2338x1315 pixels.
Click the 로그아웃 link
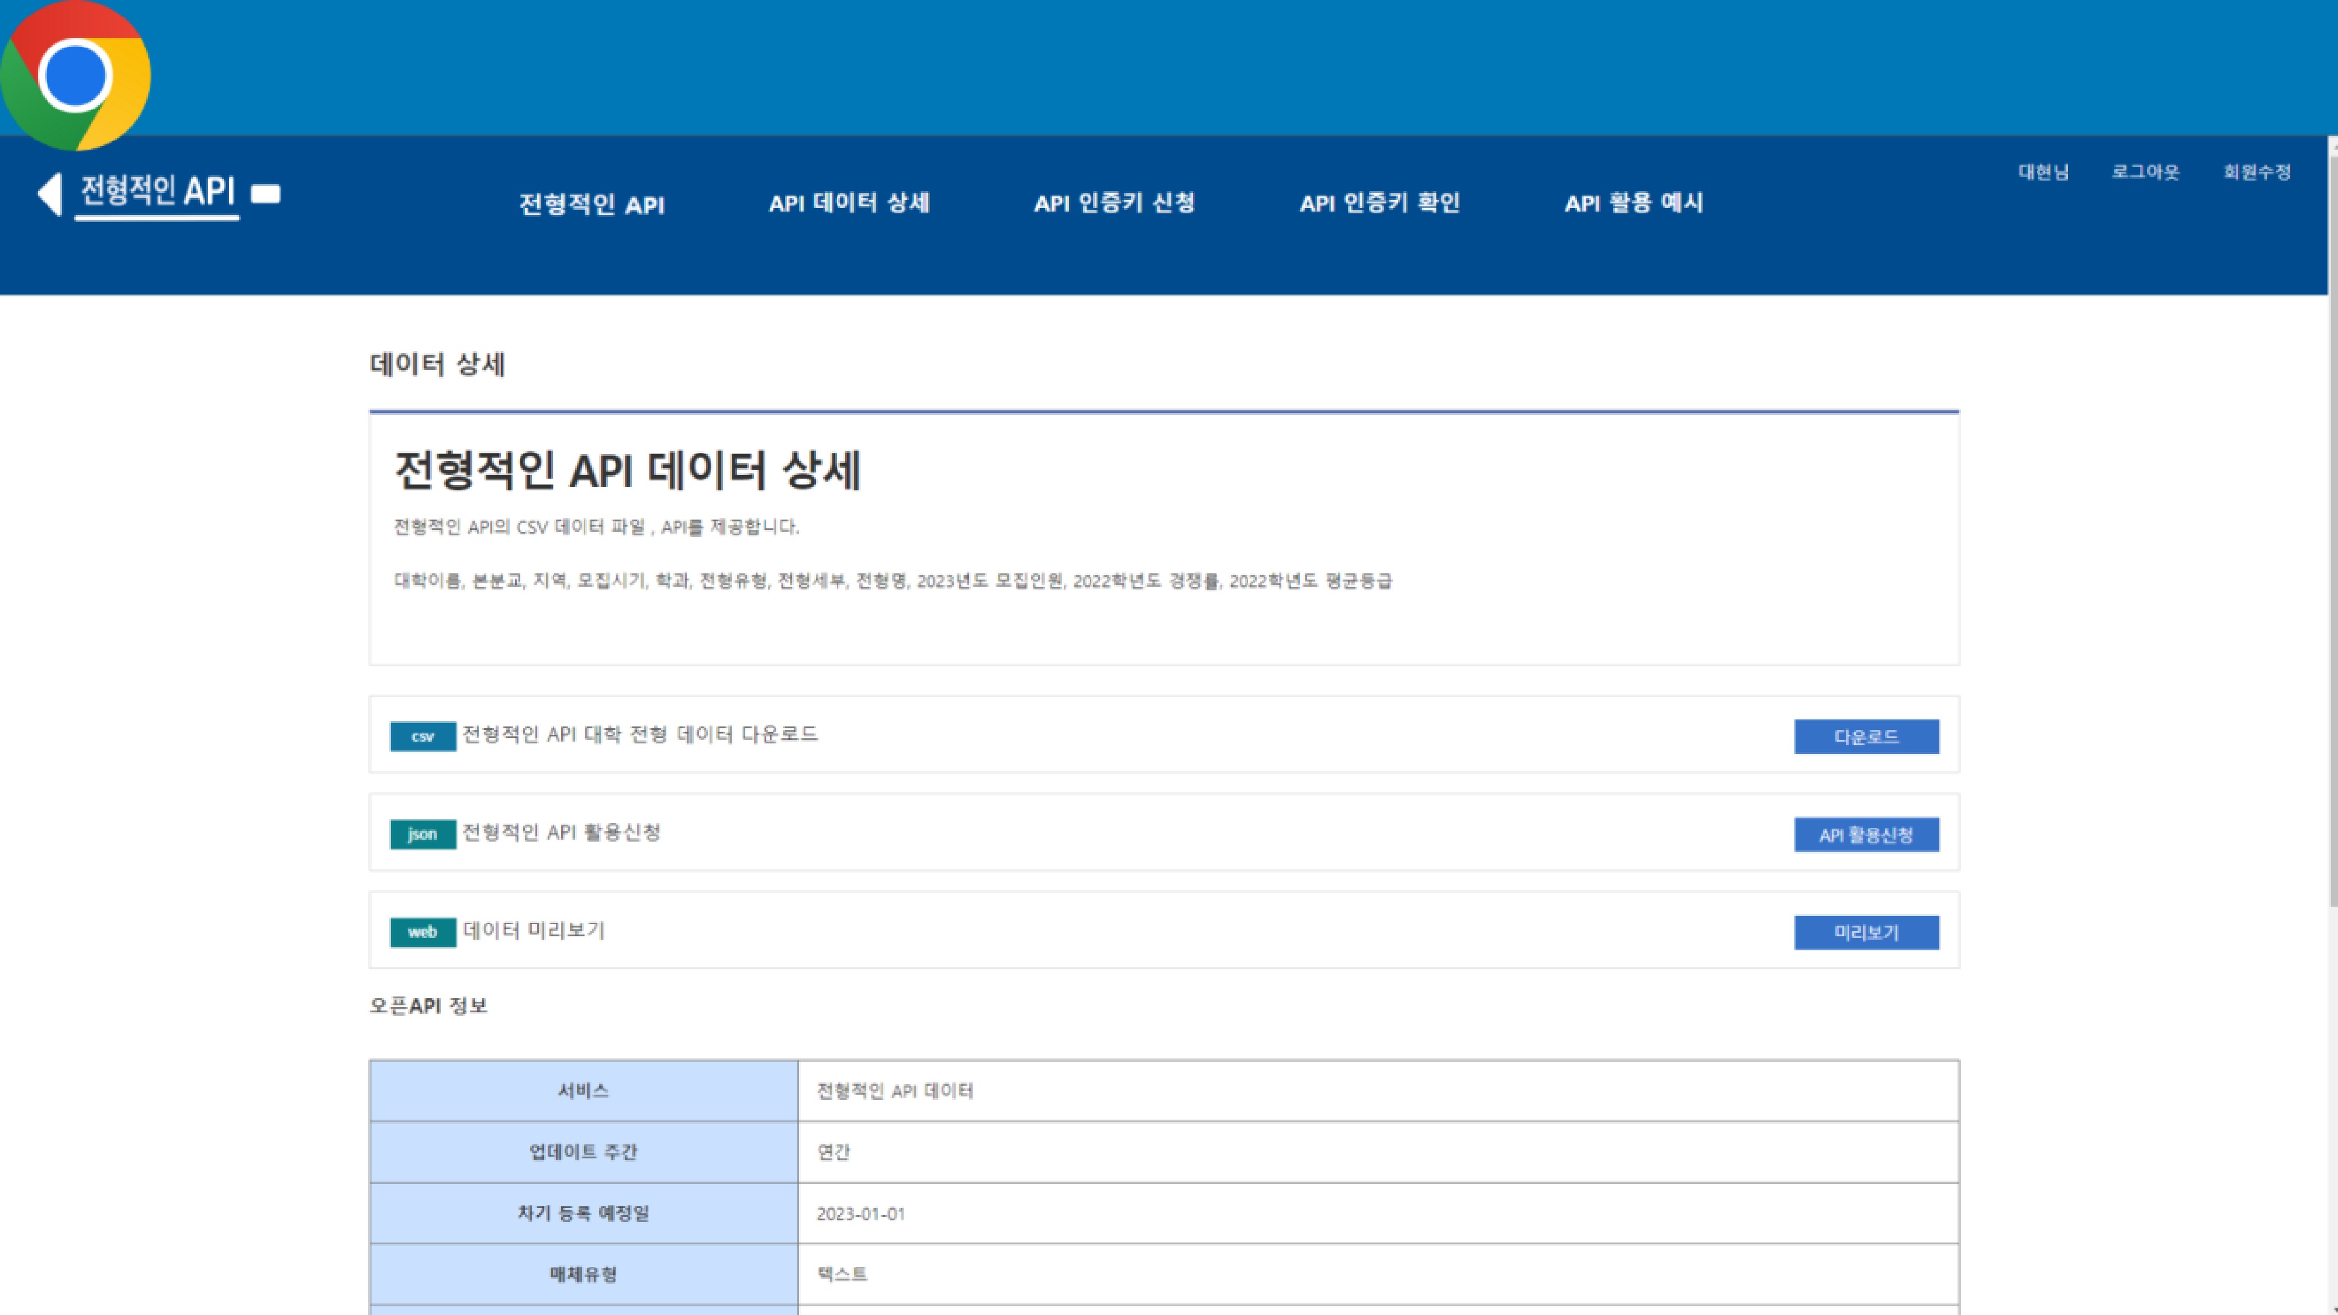click(x=2145, y=171)
